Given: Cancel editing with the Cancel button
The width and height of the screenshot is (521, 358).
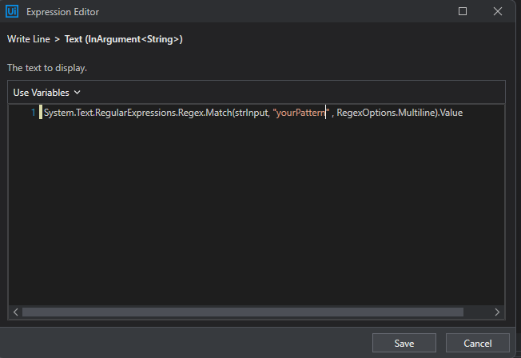Looking at the screenshot, I should click(478, 343).
